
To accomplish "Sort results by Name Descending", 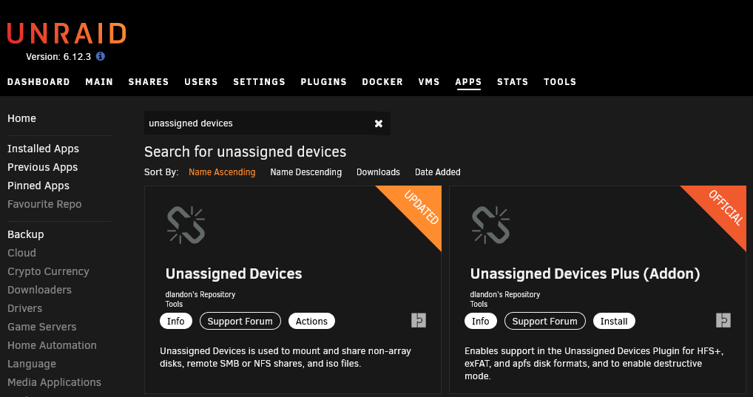I will [306, 172].
